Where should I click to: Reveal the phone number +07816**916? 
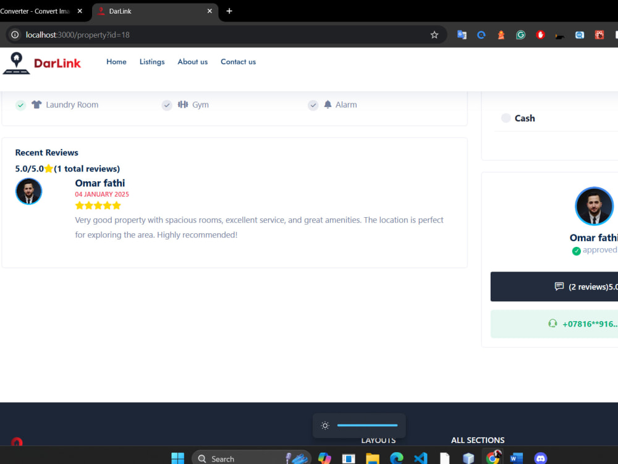(554, 324)
